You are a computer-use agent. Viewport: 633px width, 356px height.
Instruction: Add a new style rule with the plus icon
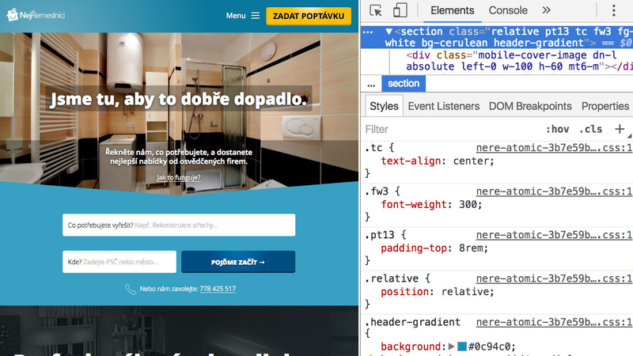pyautogui.click(x=620, y=129)
